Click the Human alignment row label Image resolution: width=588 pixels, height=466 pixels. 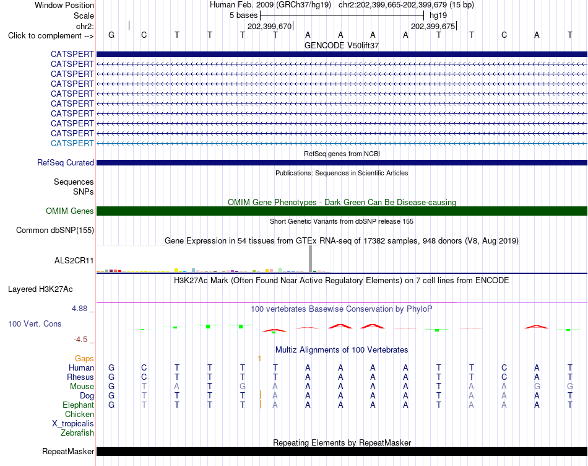coord(81,367)
